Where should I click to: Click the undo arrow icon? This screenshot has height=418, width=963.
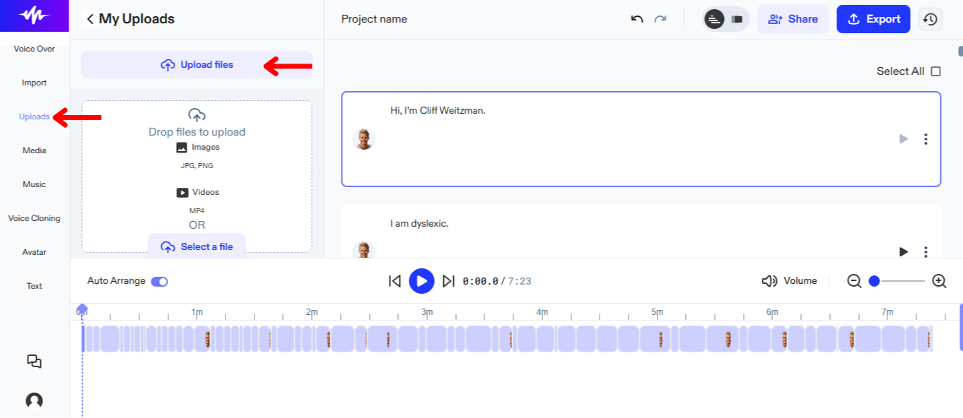[x=637, y=19]
